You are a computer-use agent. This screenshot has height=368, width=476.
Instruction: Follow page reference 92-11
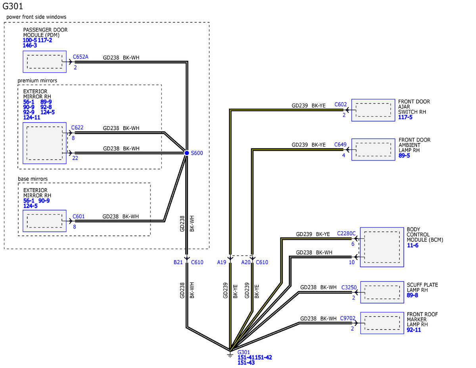(x=414, y=330)
